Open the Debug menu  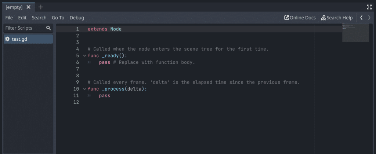[77, 18]
